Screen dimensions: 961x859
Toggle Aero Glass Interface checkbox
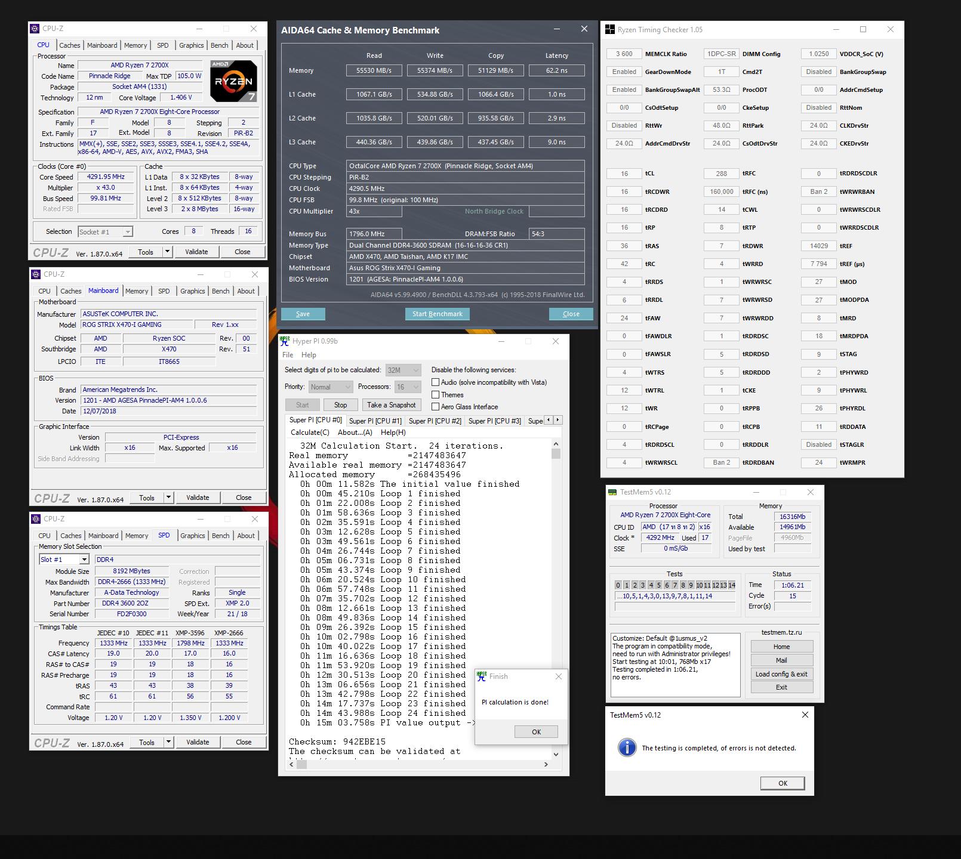click(x=436, y=407)
